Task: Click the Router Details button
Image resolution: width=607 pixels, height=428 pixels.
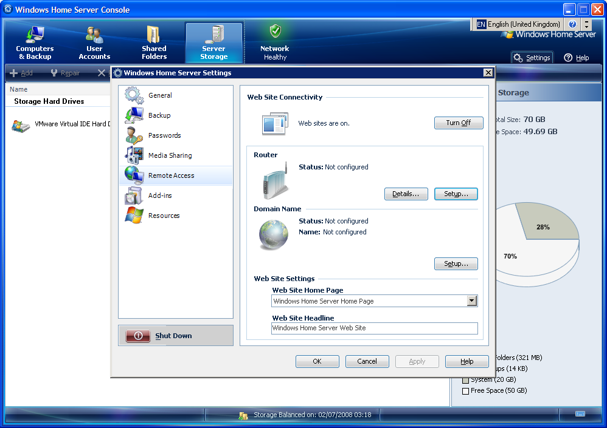Action: 406,194
